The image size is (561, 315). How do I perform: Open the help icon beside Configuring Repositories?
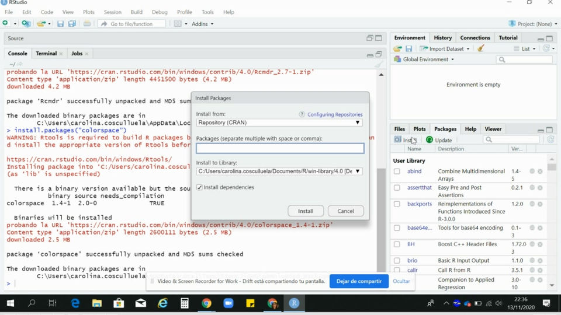coord(302,114)
